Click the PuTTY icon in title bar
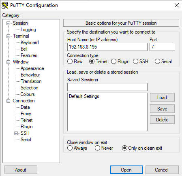 pyautogui.click(x=5, y=5)
